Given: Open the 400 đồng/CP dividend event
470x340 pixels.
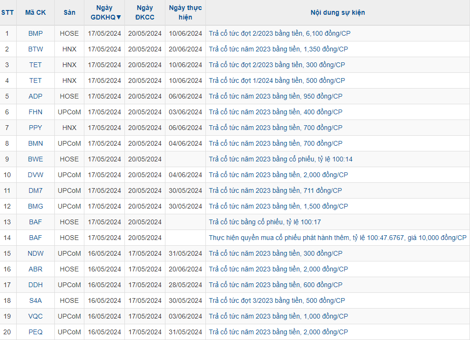Looking at the screenshot, I should (276, 112).
